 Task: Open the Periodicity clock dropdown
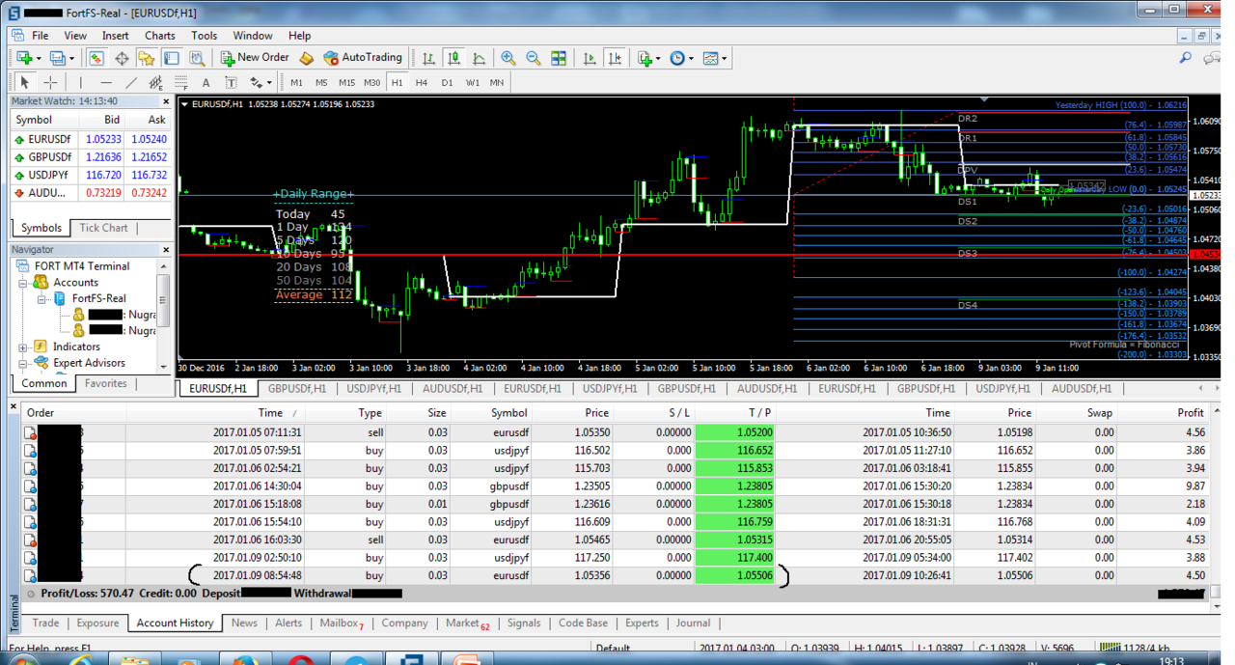click(680, 58)
